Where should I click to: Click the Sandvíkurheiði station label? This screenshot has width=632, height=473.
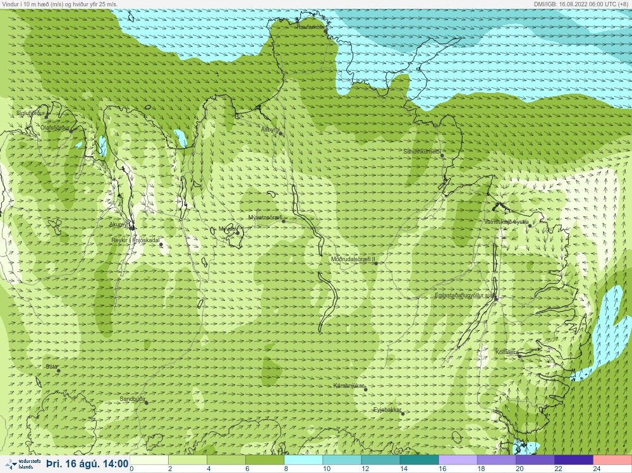[x=422, y=152]
